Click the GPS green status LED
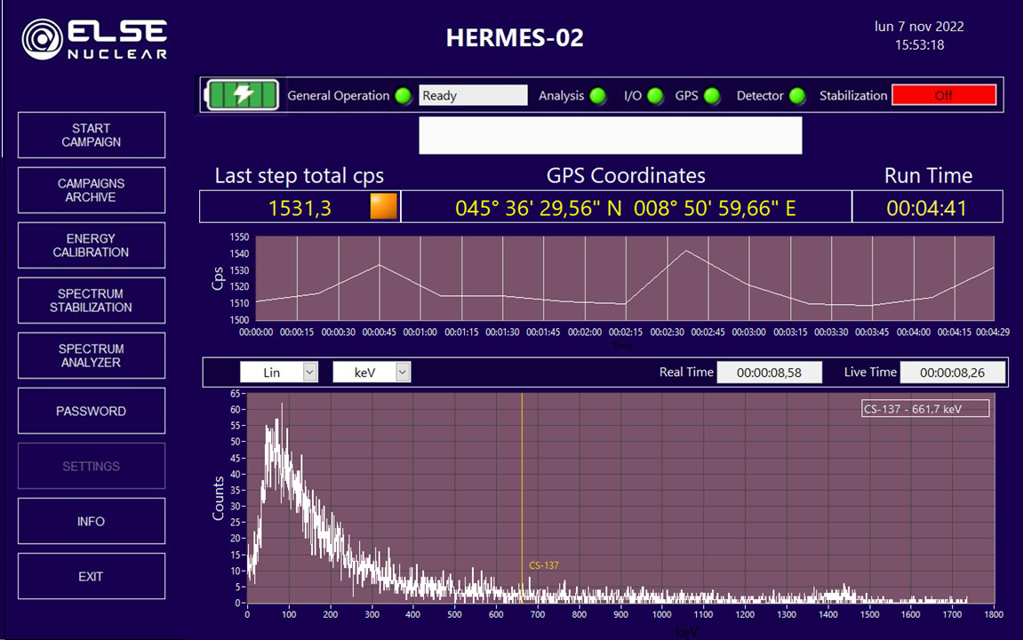Viewport: 1023px width, 640px height. pyautogui.click(x=712, y=96)
